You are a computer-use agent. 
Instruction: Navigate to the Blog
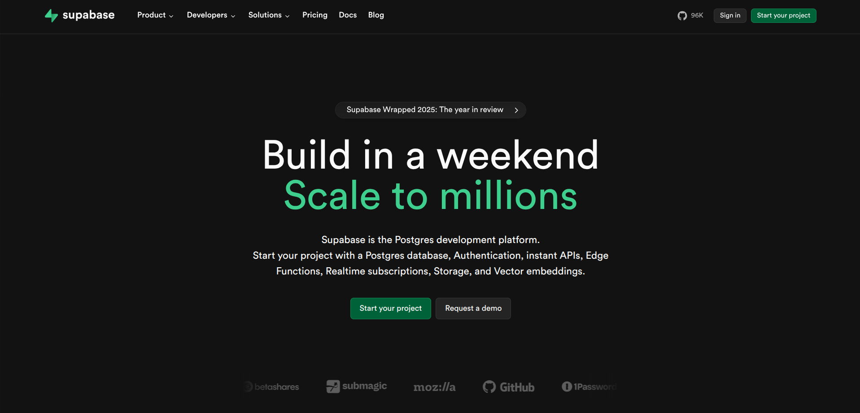376,15
